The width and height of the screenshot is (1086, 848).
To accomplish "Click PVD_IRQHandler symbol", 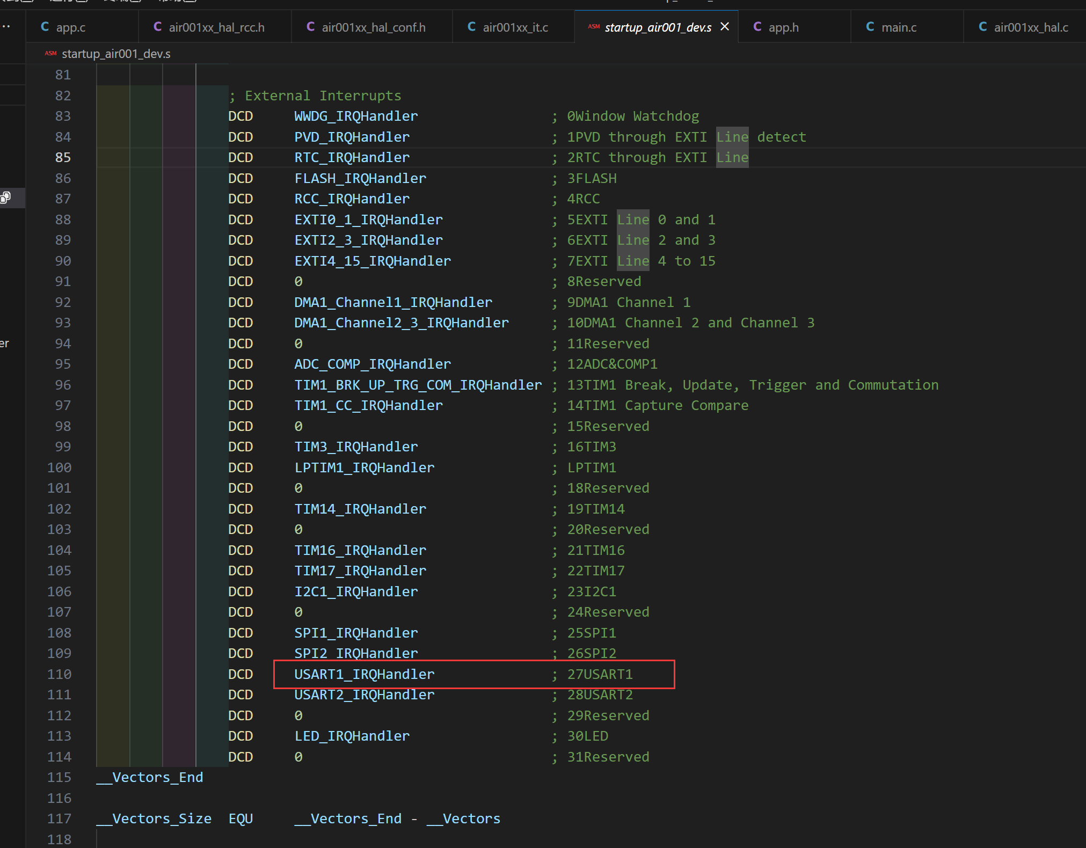I will pyautogui.click(x=352, y=137).
